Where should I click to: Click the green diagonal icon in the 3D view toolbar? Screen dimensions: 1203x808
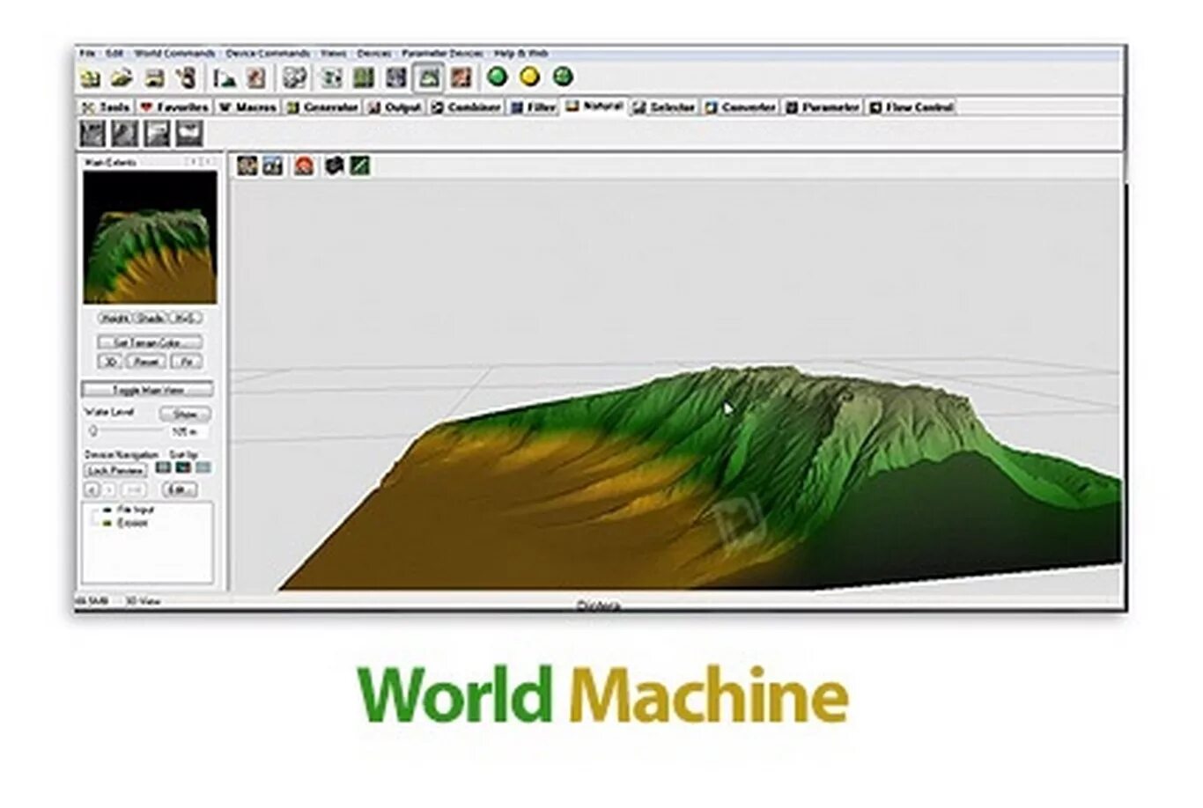pos(359,165)
